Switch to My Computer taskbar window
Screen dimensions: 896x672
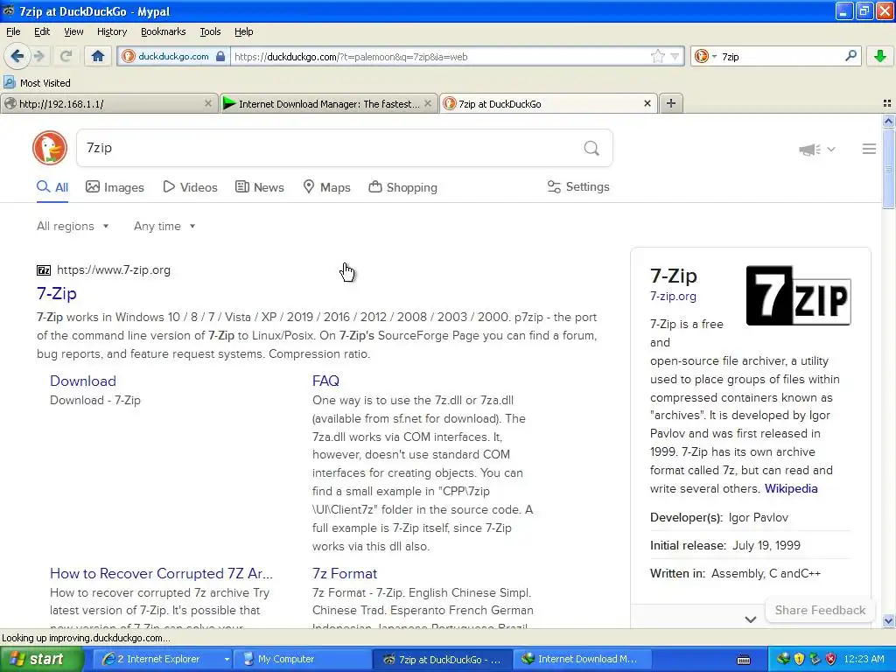pos(302,659)
